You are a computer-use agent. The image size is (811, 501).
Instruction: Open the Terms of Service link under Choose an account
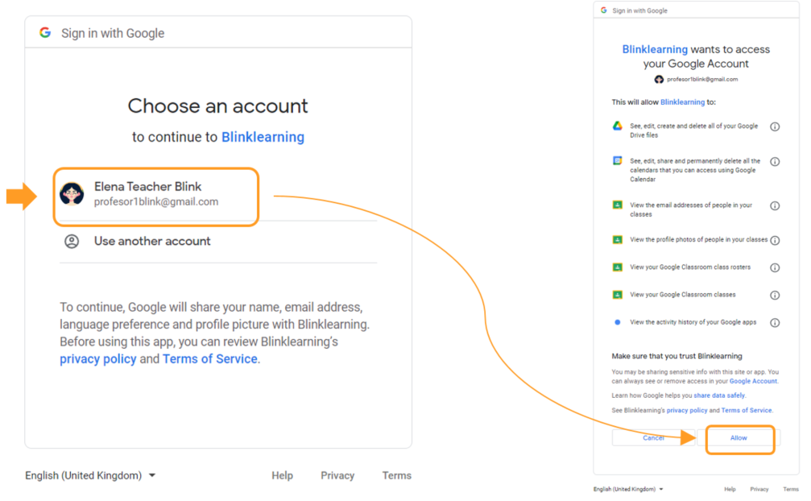coord(209,359)
